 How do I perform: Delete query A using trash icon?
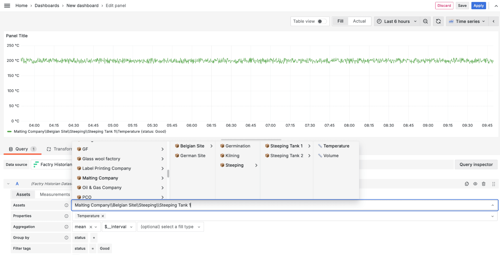point(483,184)
